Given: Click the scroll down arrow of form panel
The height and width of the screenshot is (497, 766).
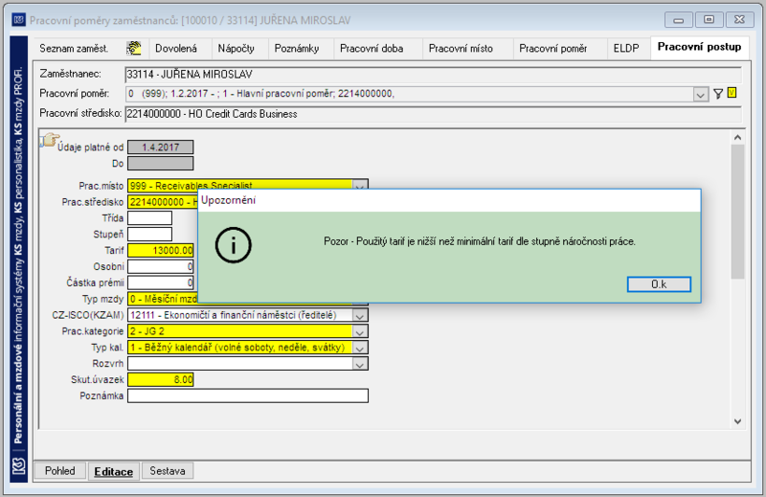Looking at the screenshot, I should click(737, 421).
